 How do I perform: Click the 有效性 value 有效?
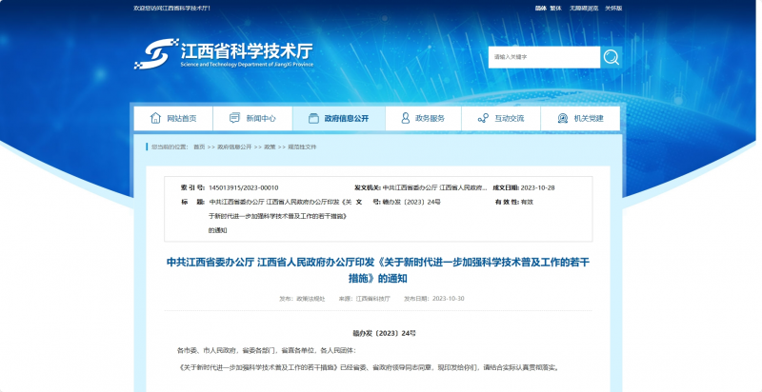527,203
